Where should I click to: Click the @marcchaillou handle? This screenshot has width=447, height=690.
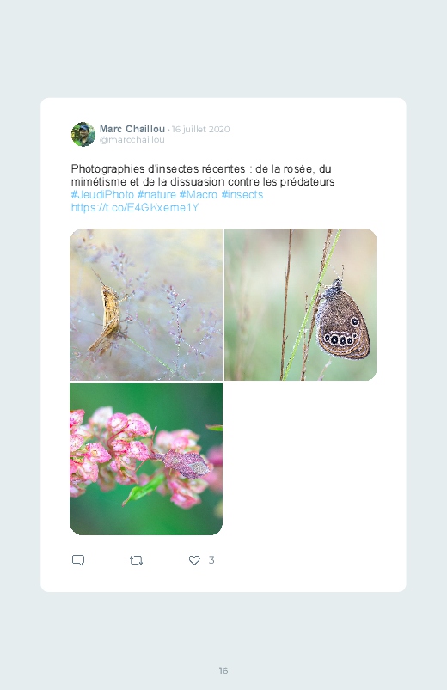coord(132,139)
